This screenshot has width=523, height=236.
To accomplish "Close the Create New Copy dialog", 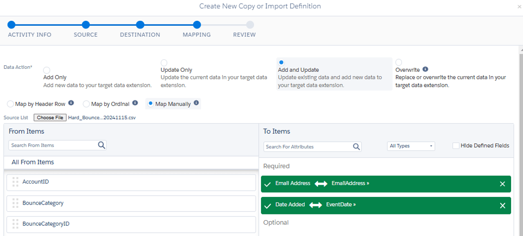I will (x=519, y=7).
